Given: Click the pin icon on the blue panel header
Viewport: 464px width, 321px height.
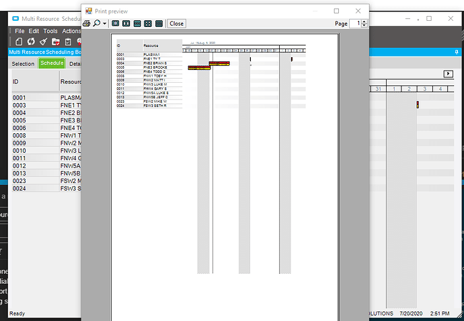Looking at the screenshot, I should (x=457, y=52).
